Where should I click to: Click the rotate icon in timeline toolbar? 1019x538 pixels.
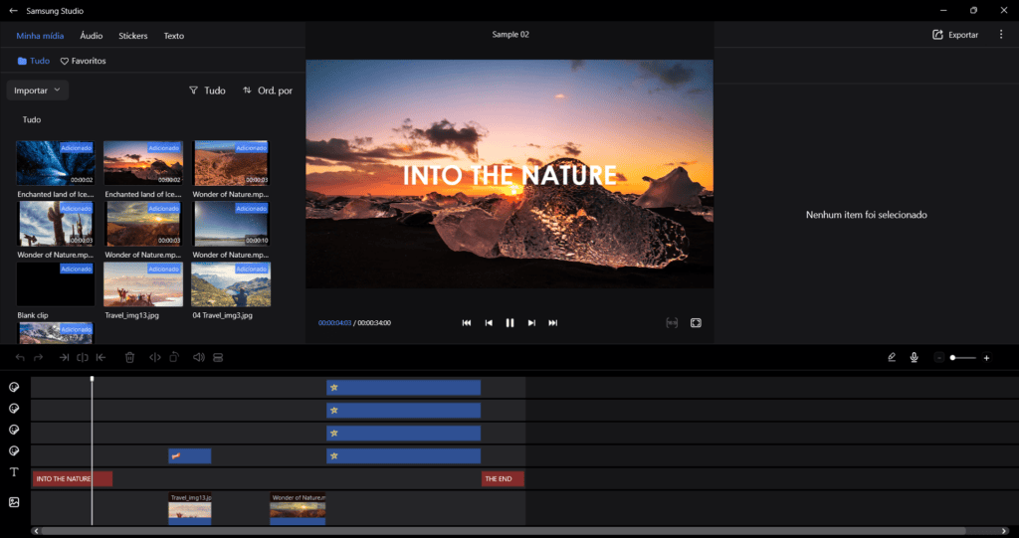click(174, 357)
